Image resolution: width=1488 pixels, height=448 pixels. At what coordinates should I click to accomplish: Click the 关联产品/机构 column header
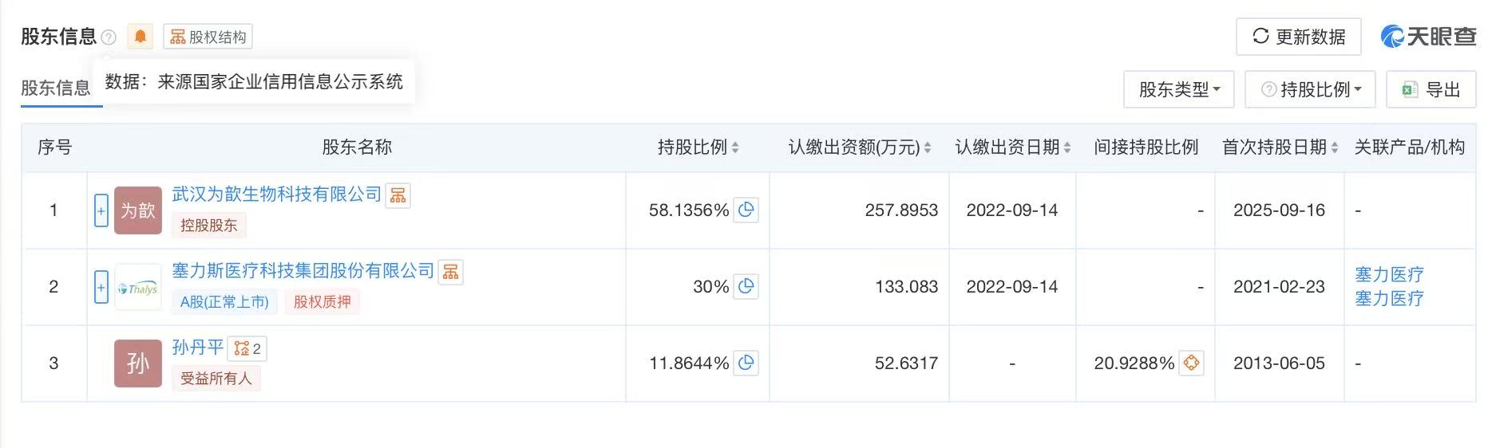pyautogui.click(x=1410, y=147)
